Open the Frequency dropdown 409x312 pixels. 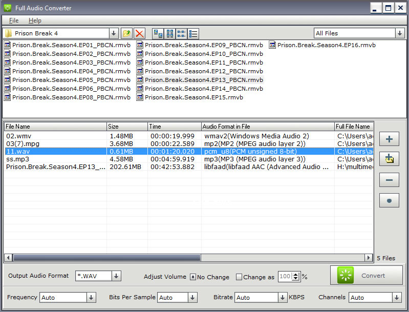coord(91,297)
